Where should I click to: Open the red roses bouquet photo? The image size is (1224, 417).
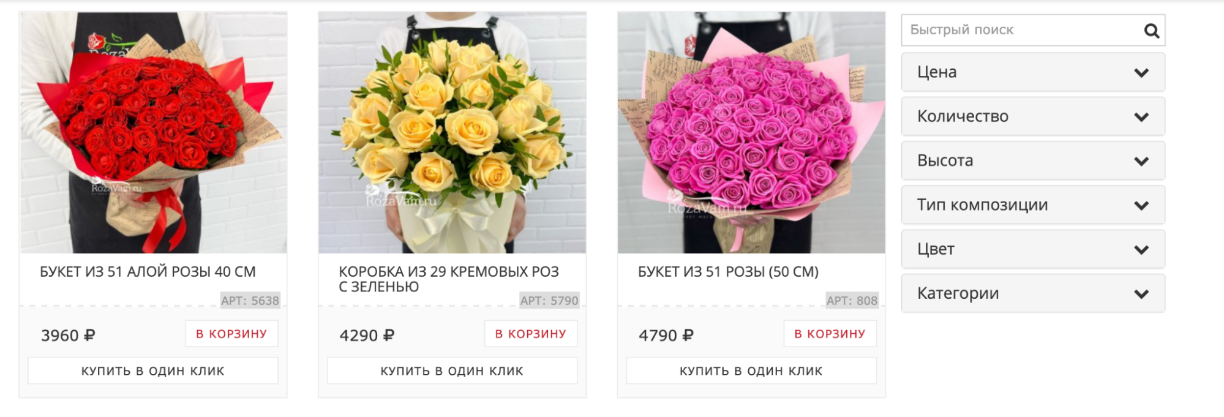click(x=153, y=132)
